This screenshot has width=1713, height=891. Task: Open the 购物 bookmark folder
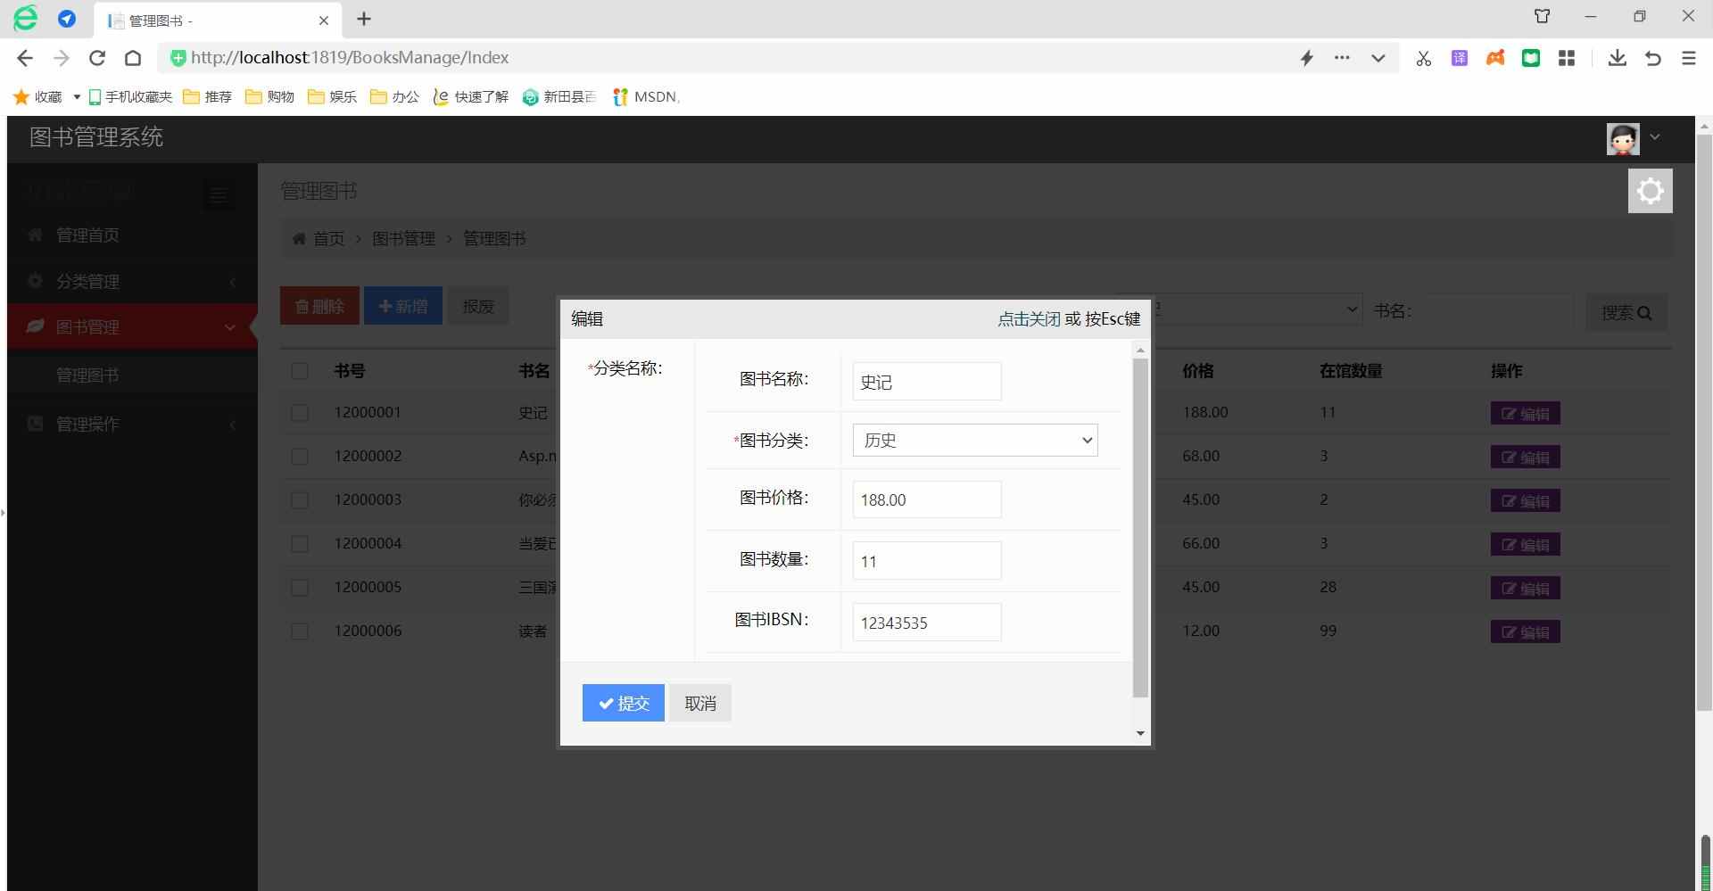[x=269, y=96]
